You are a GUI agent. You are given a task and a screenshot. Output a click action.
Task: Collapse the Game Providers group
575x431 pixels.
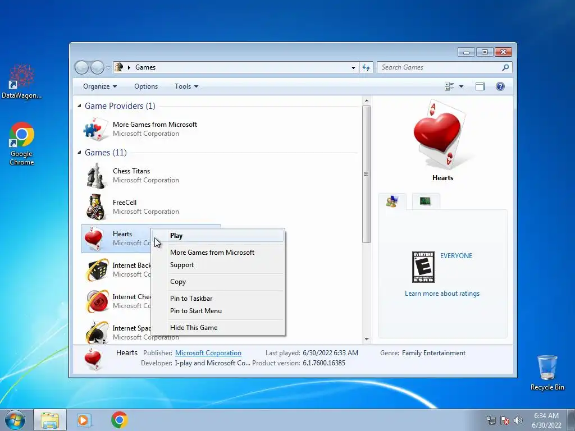point(79,106)
